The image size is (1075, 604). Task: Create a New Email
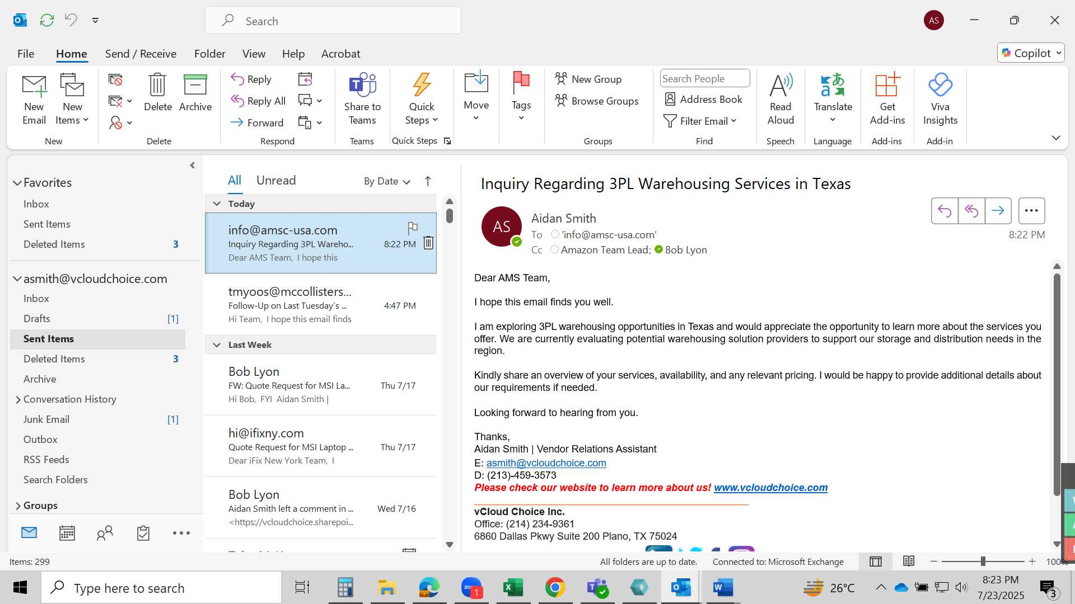34,100
